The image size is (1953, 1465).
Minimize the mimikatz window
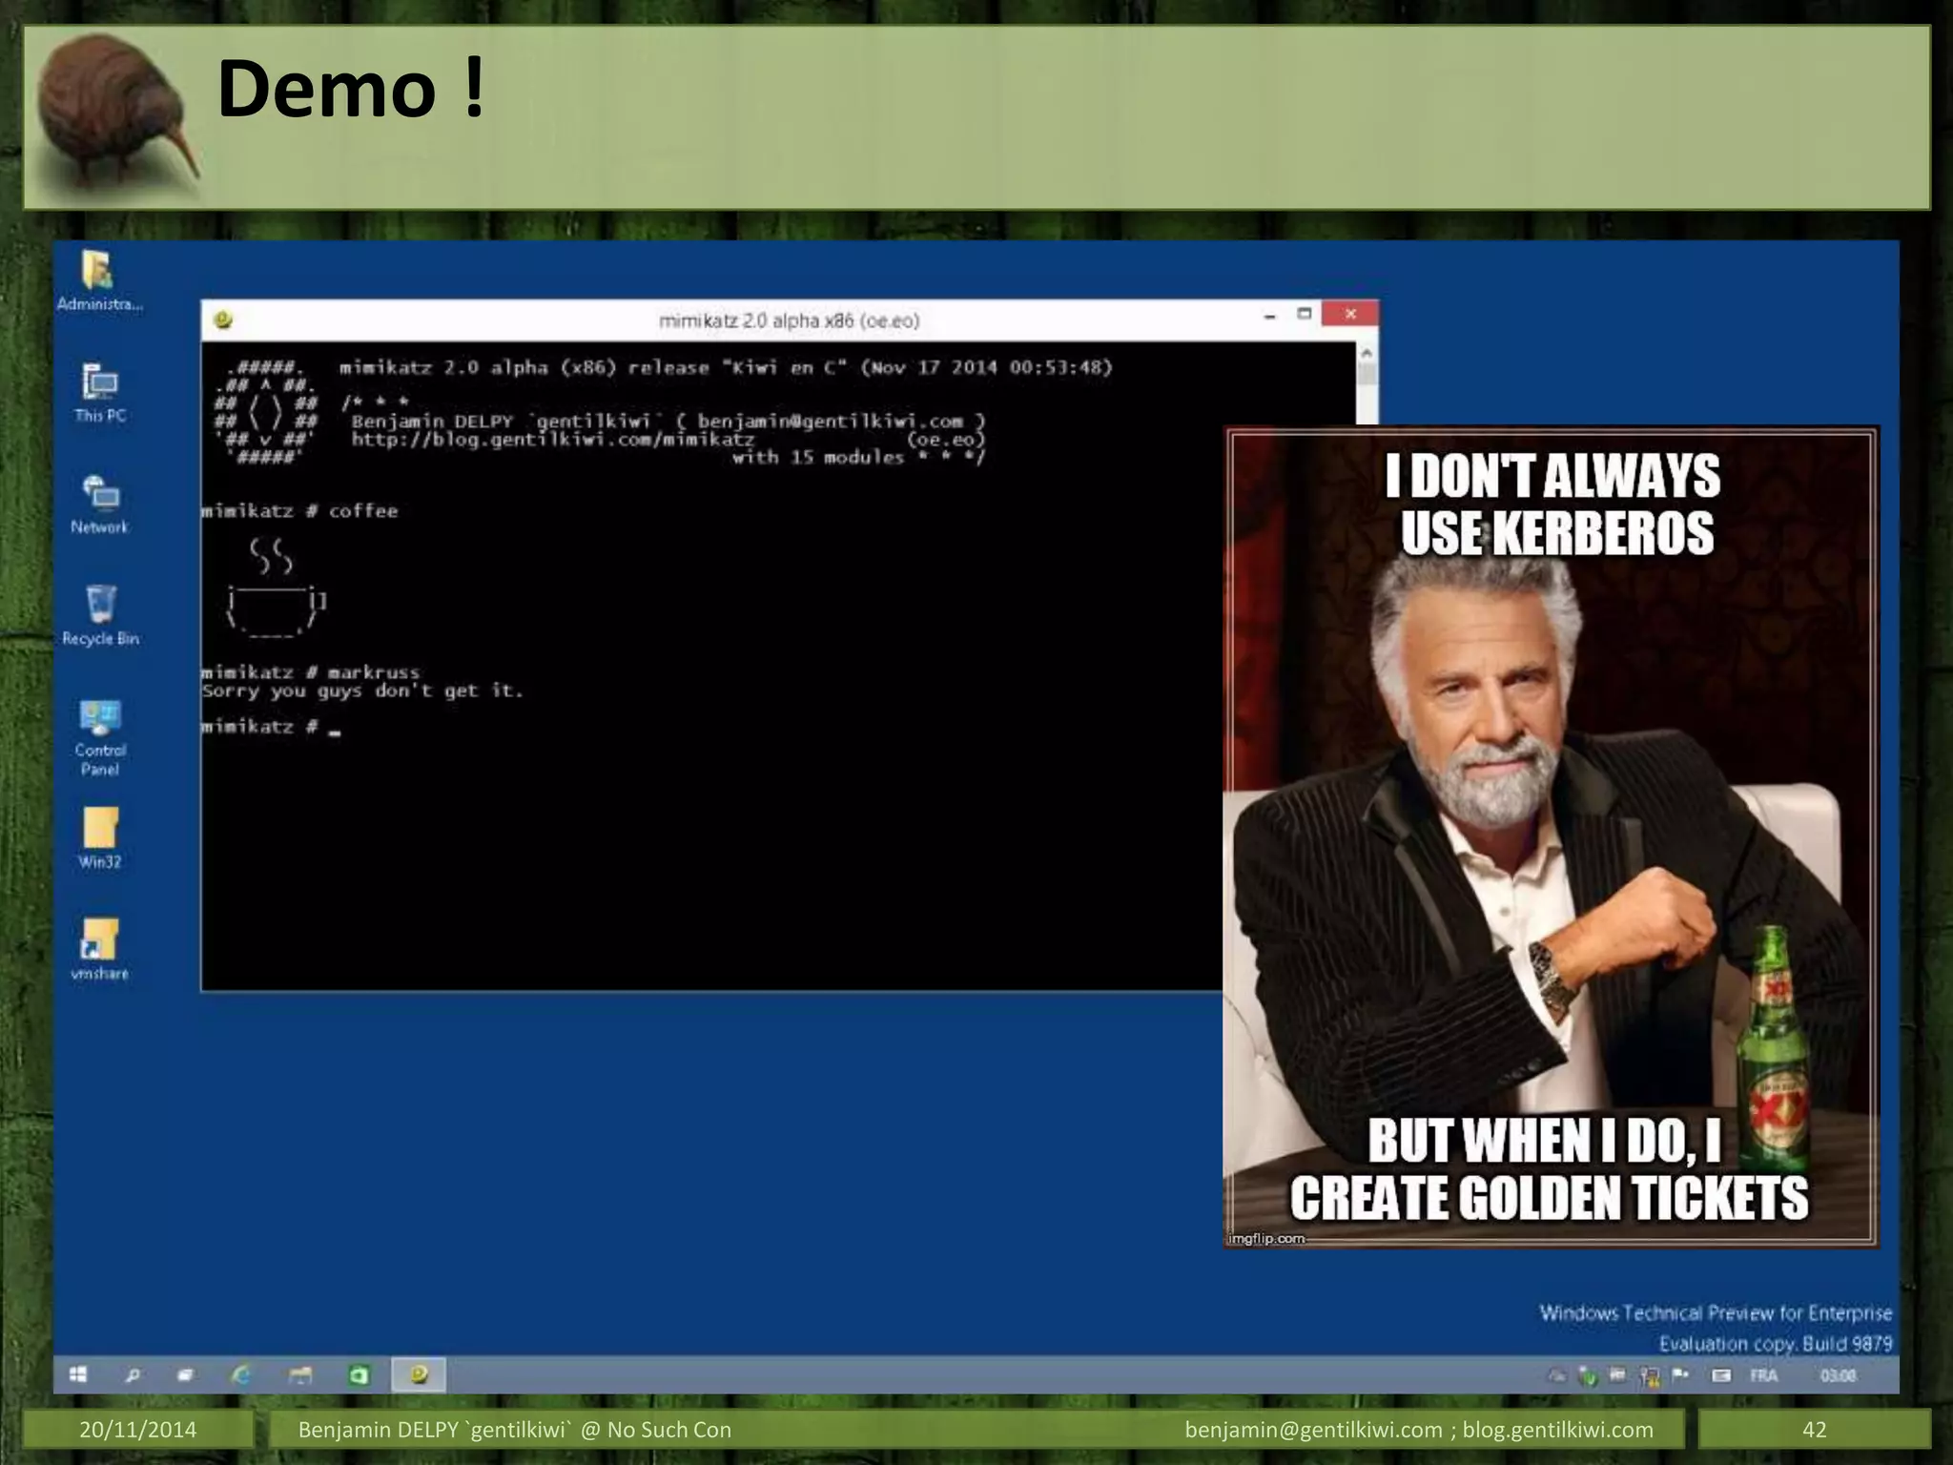point(1269,316)
